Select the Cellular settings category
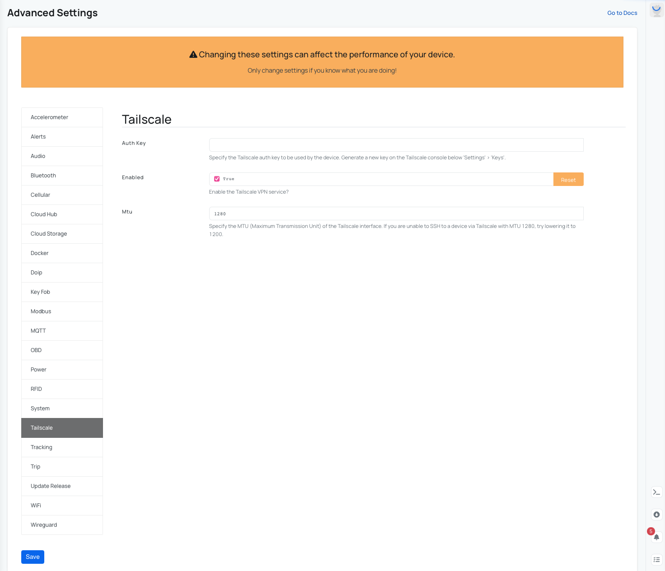Image resolution: width=665 pixels, height=571 pixels. pyautogui.click(x=62, y=195)
